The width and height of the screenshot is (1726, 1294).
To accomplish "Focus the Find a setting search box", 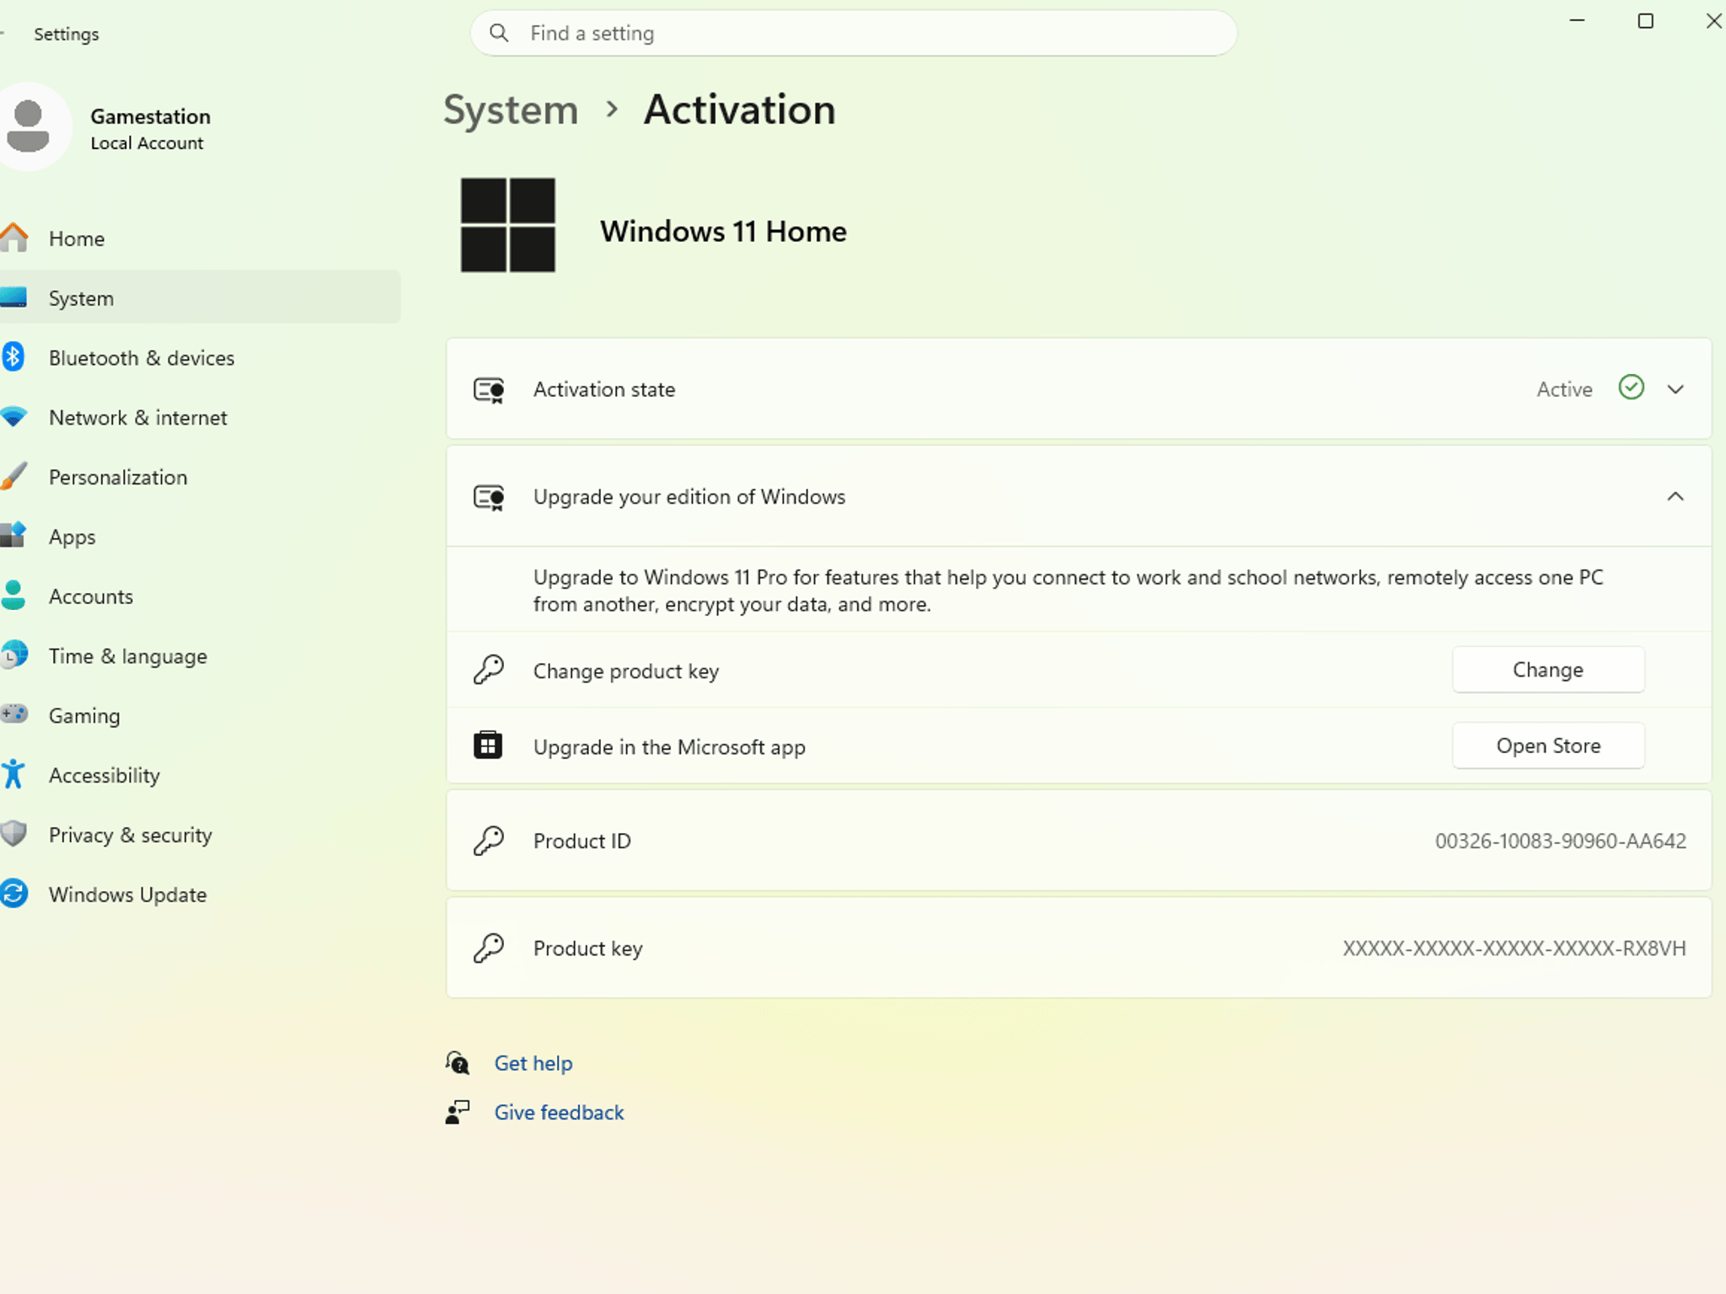I will 854,33.
